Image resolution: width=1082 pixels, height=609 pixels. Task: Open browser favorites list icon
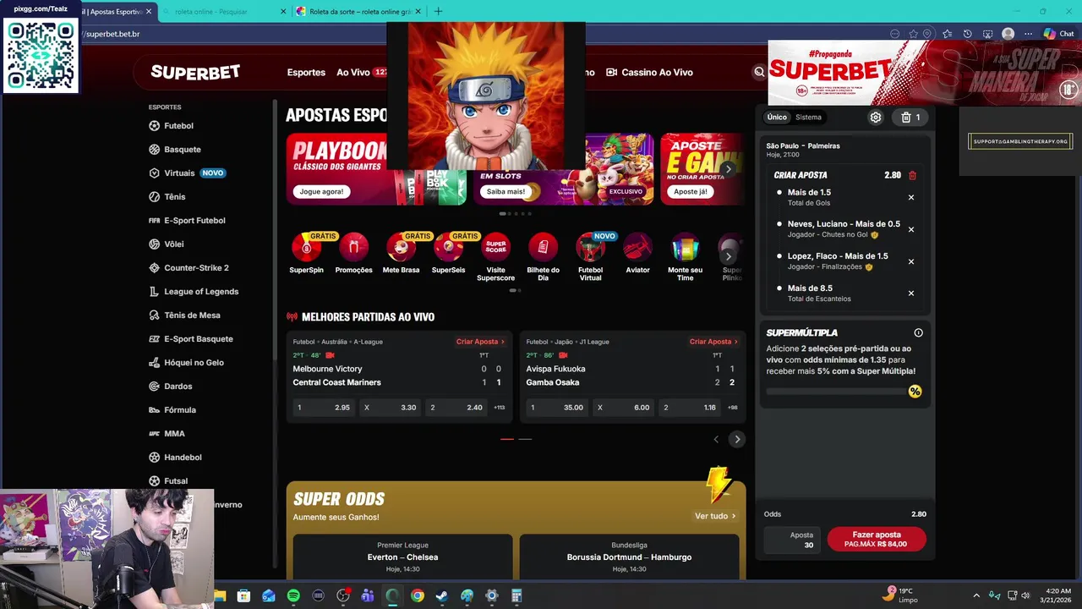pyautogui.click(x=947, y=34)
